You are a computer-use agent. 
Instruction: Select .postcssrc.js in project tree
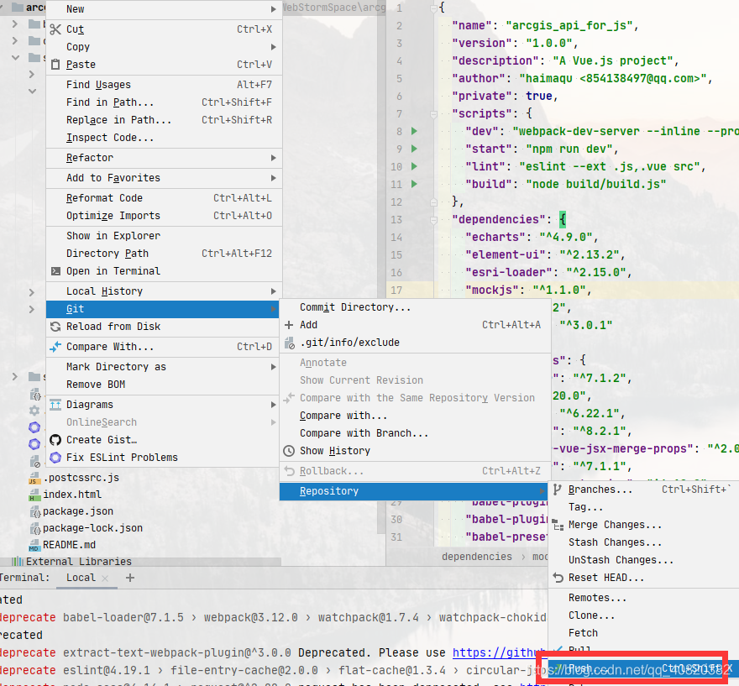81,478
